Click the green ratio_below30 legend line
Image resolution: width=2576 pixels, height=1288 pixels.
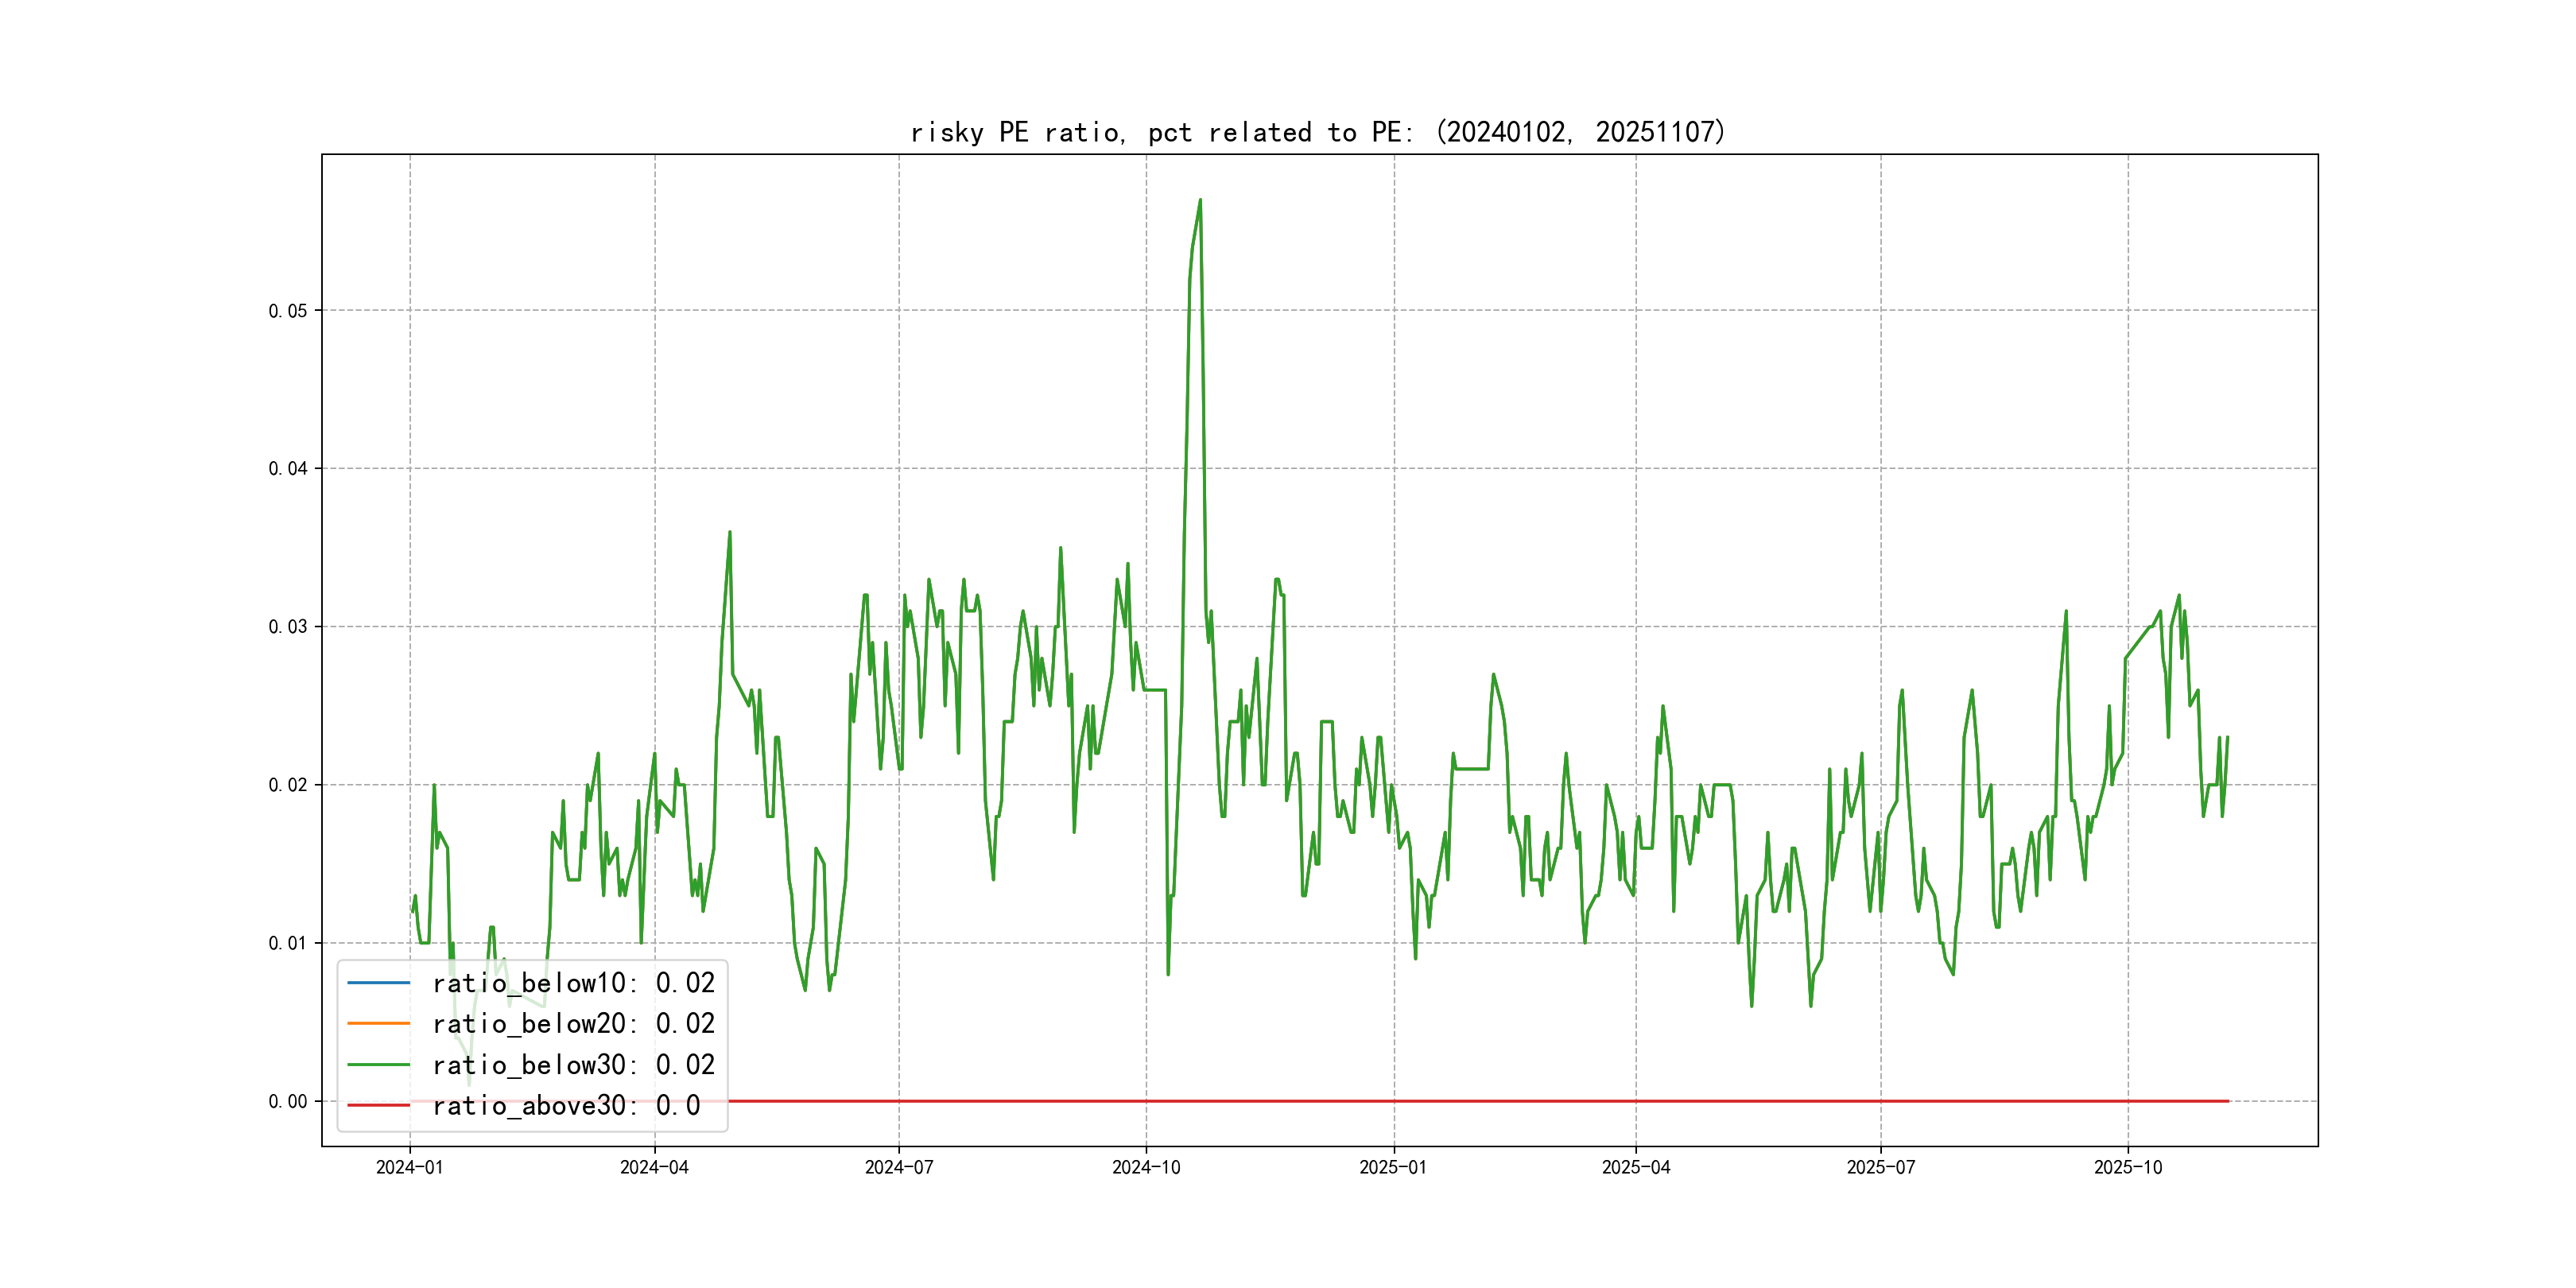[378, 1065]
